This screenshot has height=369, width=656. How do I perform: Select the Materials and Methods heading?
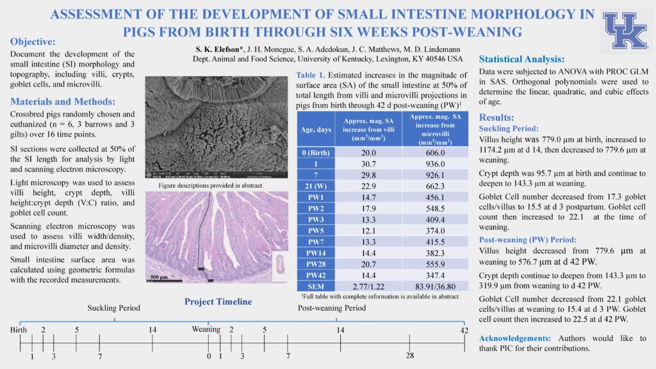pos(63,101)
